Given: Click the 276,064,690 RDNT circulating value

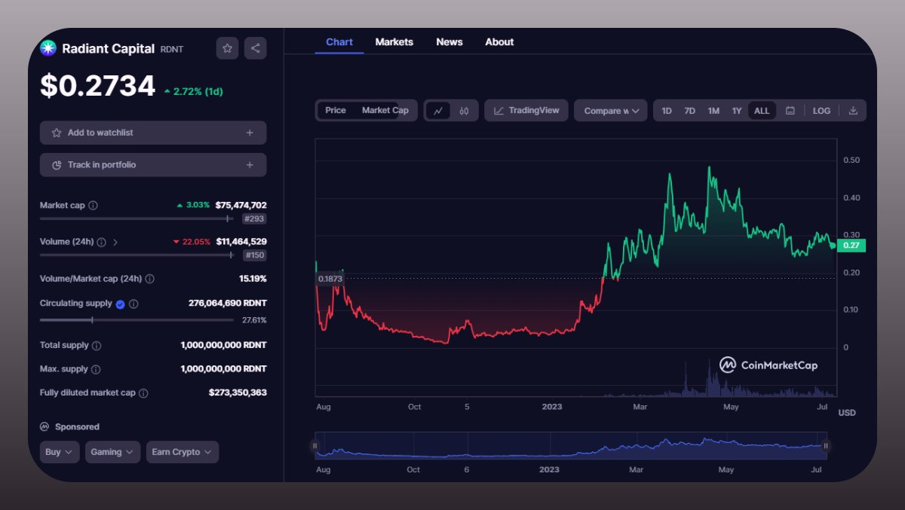Looking at the screenshot, I should click(227, 304).
